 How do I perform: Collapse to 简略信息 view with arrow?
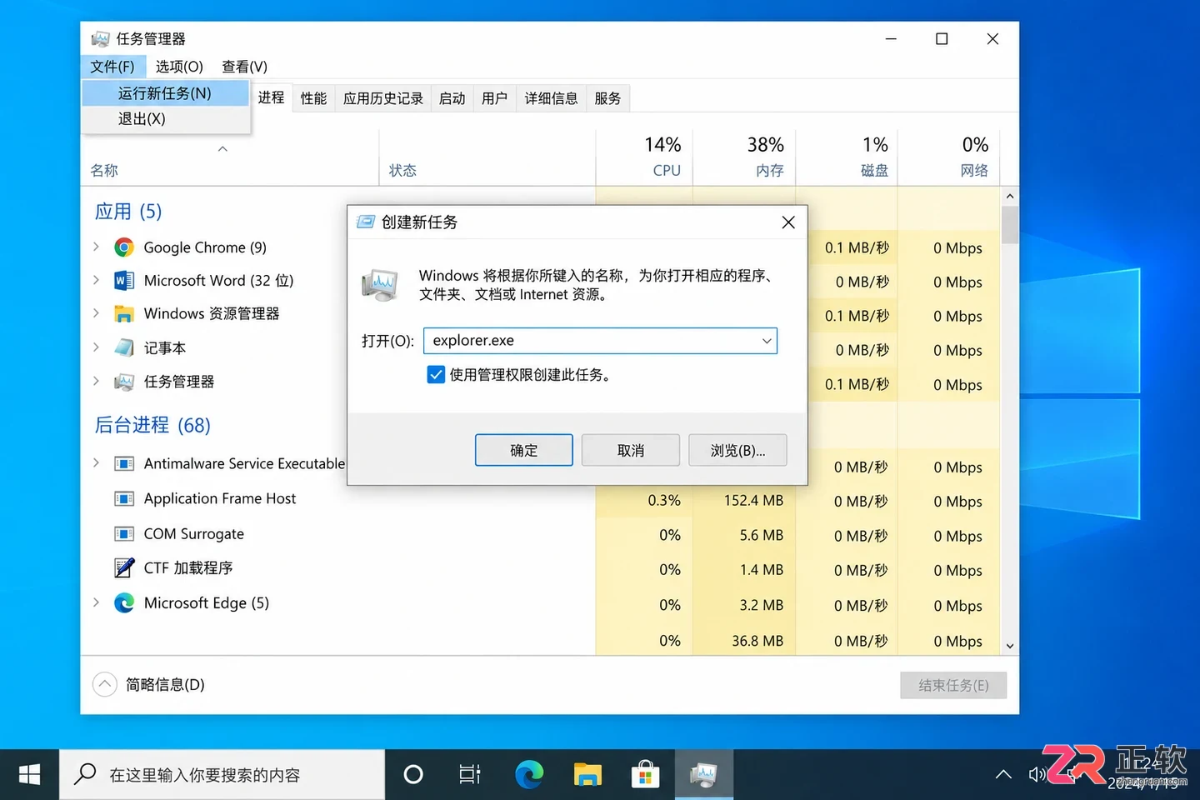[x=104, y=684]
